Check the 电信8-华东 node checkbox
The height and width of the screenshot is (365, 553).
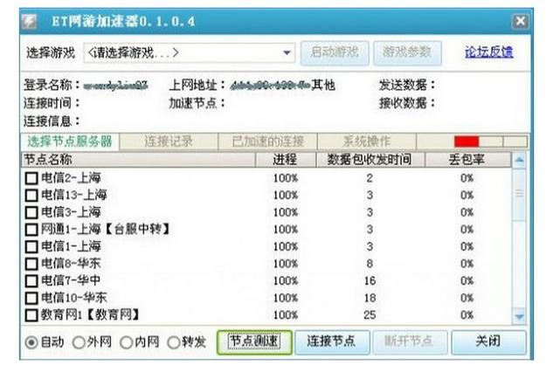[31, 264]
